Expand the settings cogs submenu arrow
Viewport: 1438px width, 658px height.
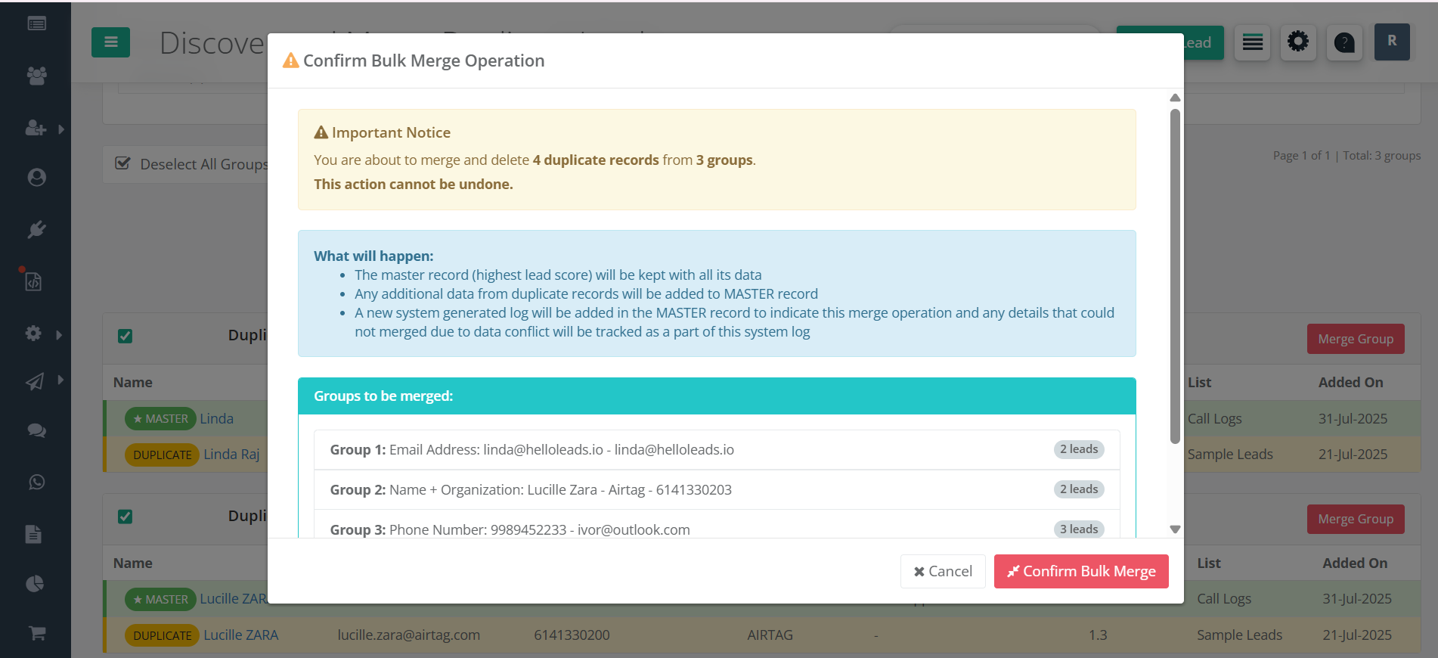[59, 334]
